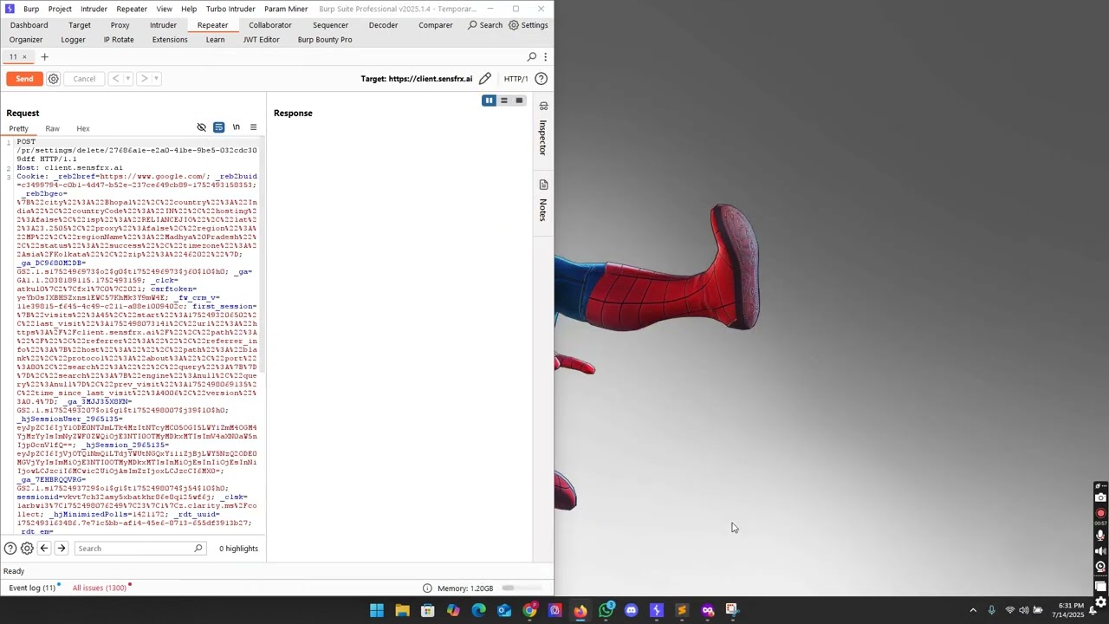Select the Pretty request tab
This screenshot has height=624, width=1109.
[18, 129]
